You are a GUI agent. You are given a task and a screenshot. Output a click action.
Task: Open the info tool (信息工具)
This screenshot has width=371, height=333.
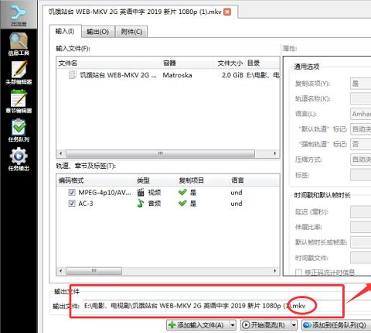point(19,44)
